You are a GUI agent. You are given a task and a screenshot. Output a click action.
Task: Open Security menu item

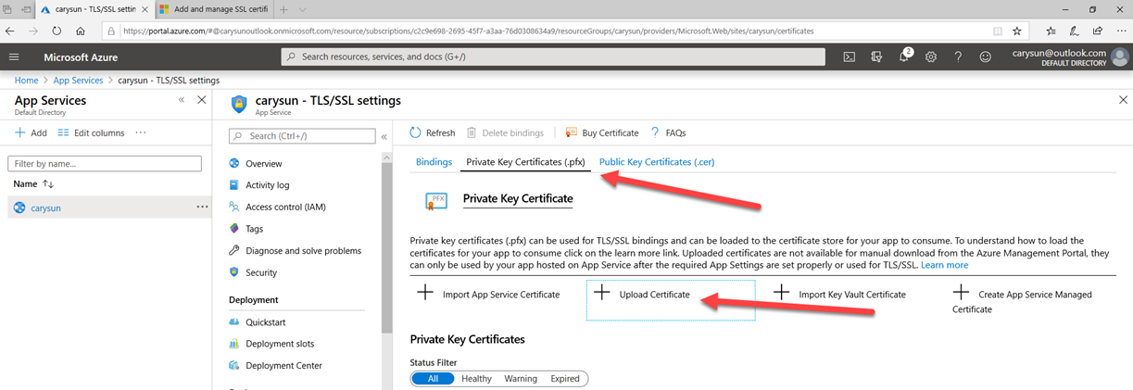[x=261, y=272]
